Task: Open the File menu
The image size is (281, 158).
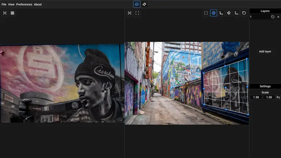Action: coord(4,4)
